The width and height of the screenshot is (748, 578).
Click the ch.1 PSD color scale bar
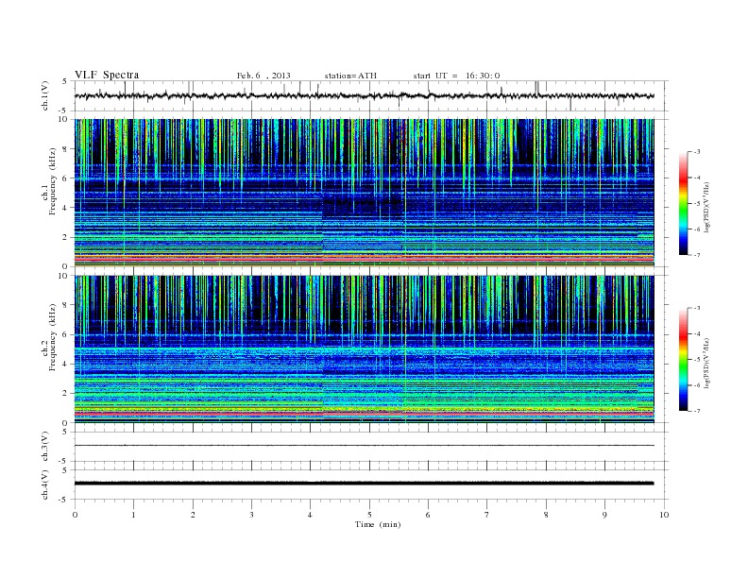pyautogui.click(x=683, y=204)
